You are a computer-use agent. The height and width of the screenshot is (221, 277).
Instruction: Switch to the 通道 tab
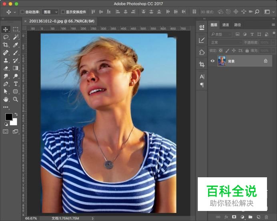(226, 25)
